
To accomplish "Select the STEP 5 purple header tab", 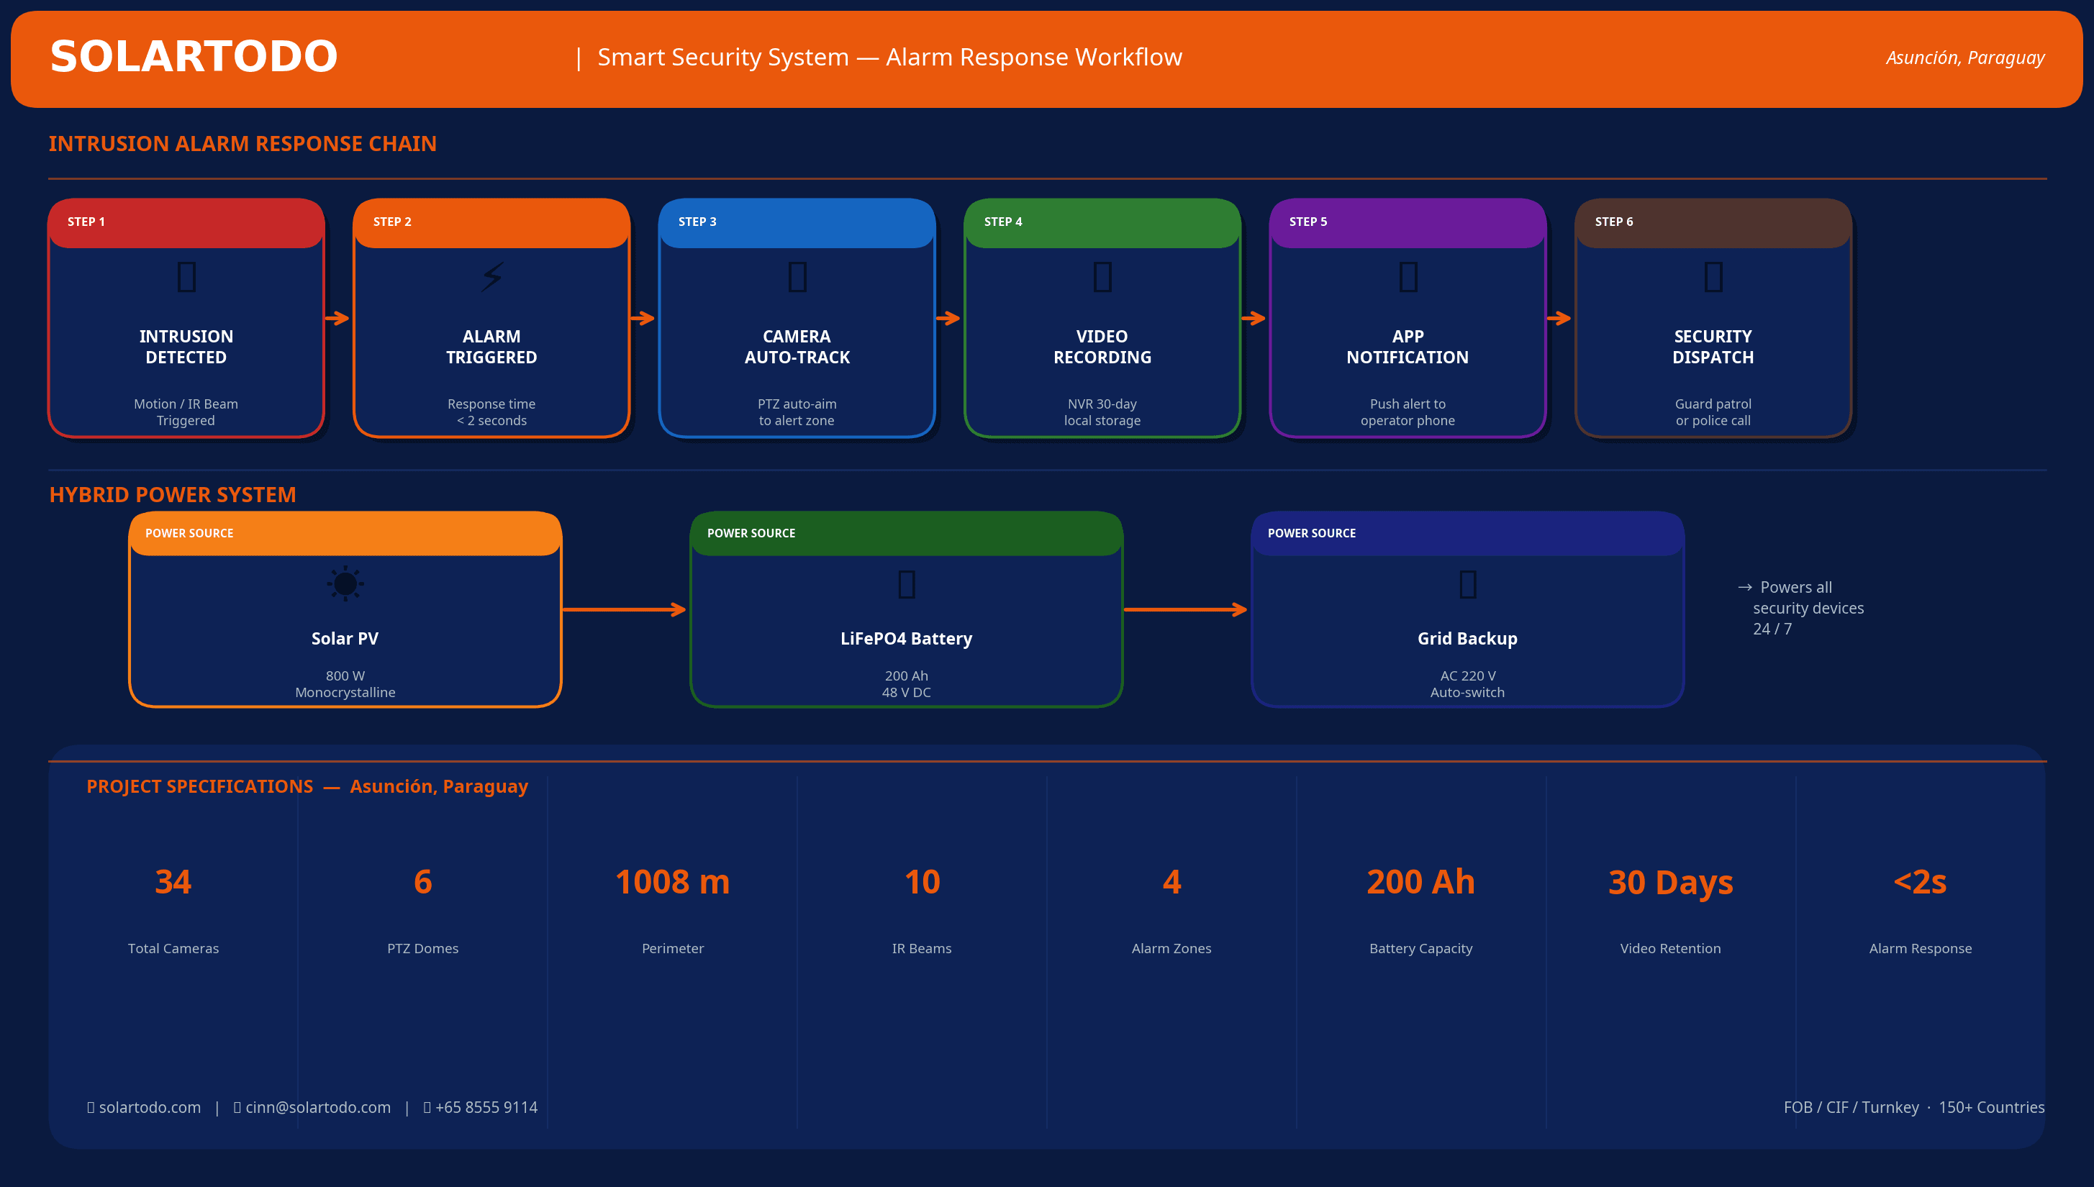I will (1408, 222).
